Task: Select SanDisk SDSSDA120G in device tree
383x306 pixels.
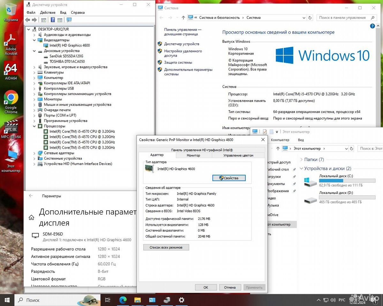Action: tap(66, 56)
